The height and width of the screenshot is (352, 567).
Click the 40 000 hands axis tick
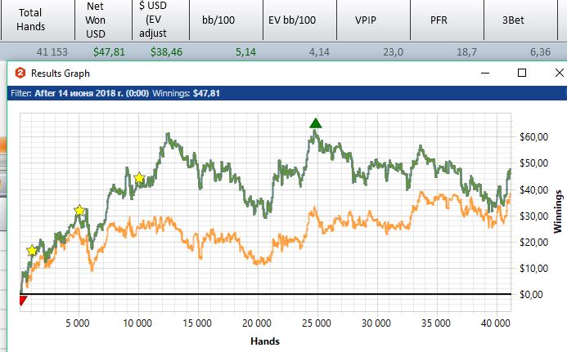click(x=495, y=323)
